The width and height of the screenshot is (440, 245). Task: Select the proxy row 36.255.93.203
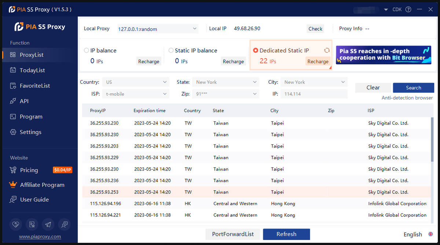[x=256, y=146]
